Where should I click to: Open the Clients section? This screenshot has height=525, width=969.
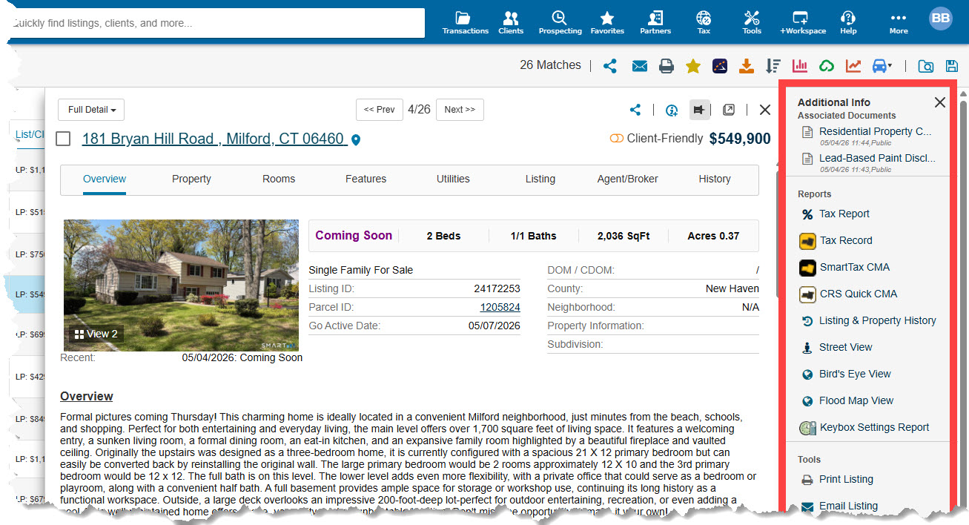pyautogui.click(x=511, y=22)
